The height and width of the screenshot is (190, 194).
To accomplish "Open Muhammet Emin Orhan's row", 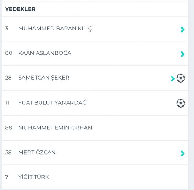I will click(95, 128).
